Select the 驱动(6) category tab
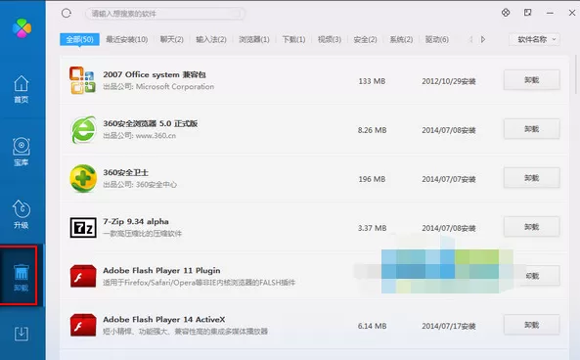The height and width of the screenshot is (360, 580). pos(437,39)
